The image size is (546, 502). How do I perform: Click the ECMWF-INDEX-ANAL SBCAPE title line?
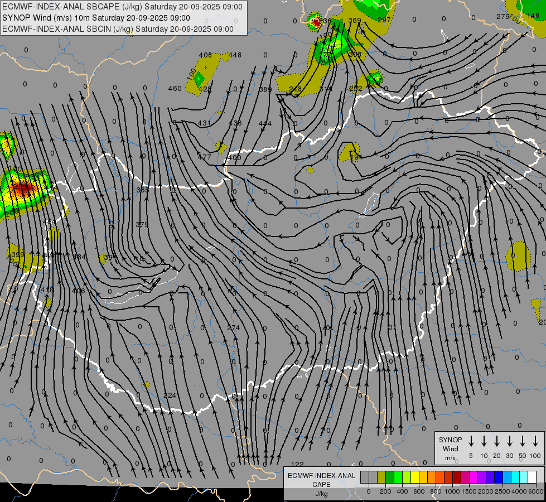click(123, 7)
